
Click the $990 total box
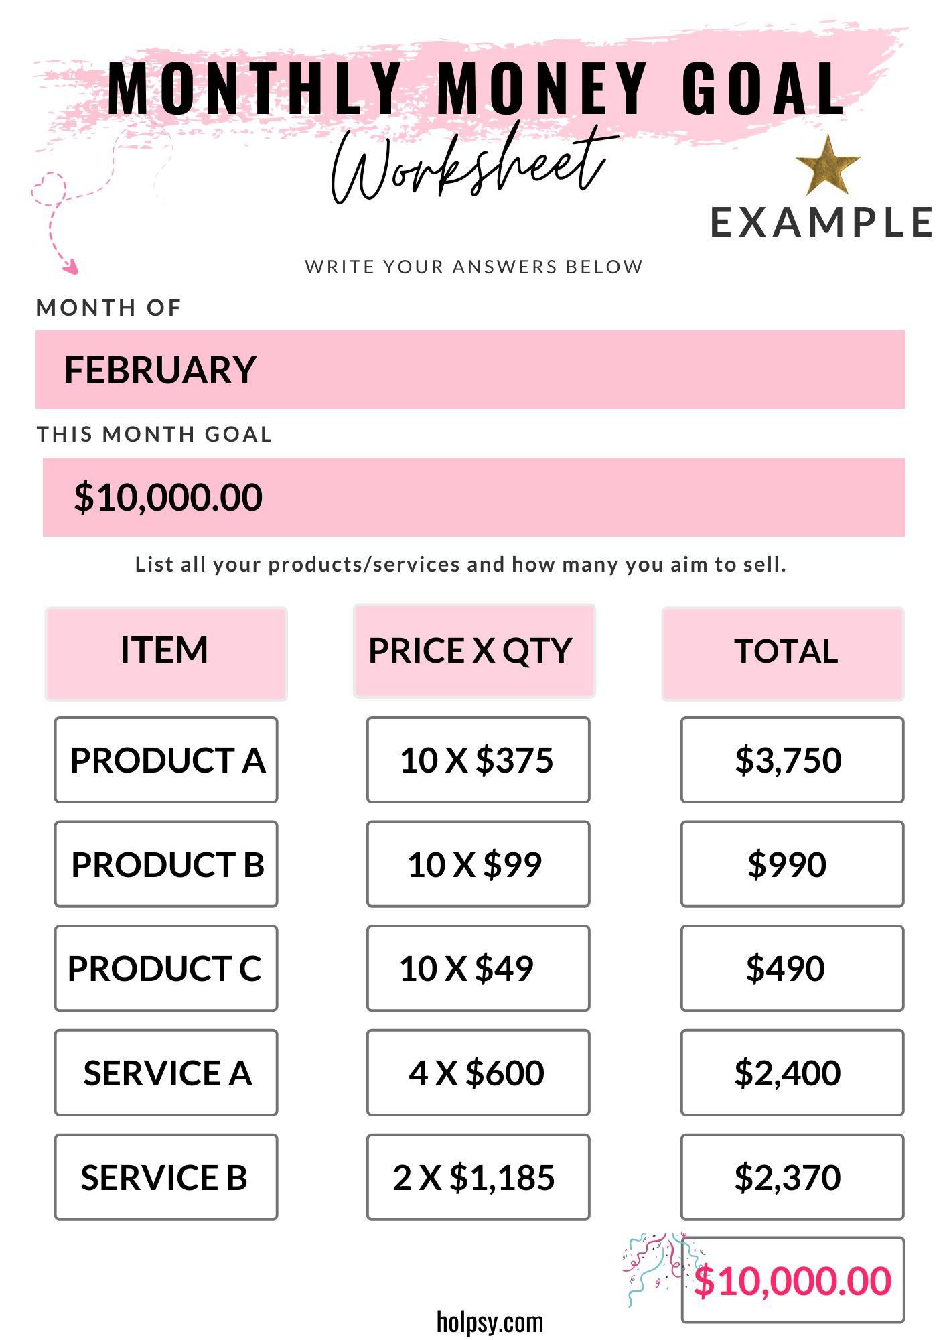click(x=792, y=864)
